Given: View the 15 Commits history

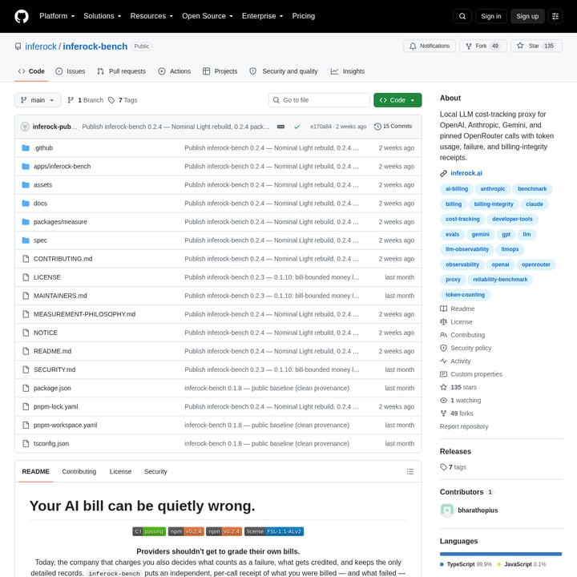Looking at the screenshot, I should (393, 127).
